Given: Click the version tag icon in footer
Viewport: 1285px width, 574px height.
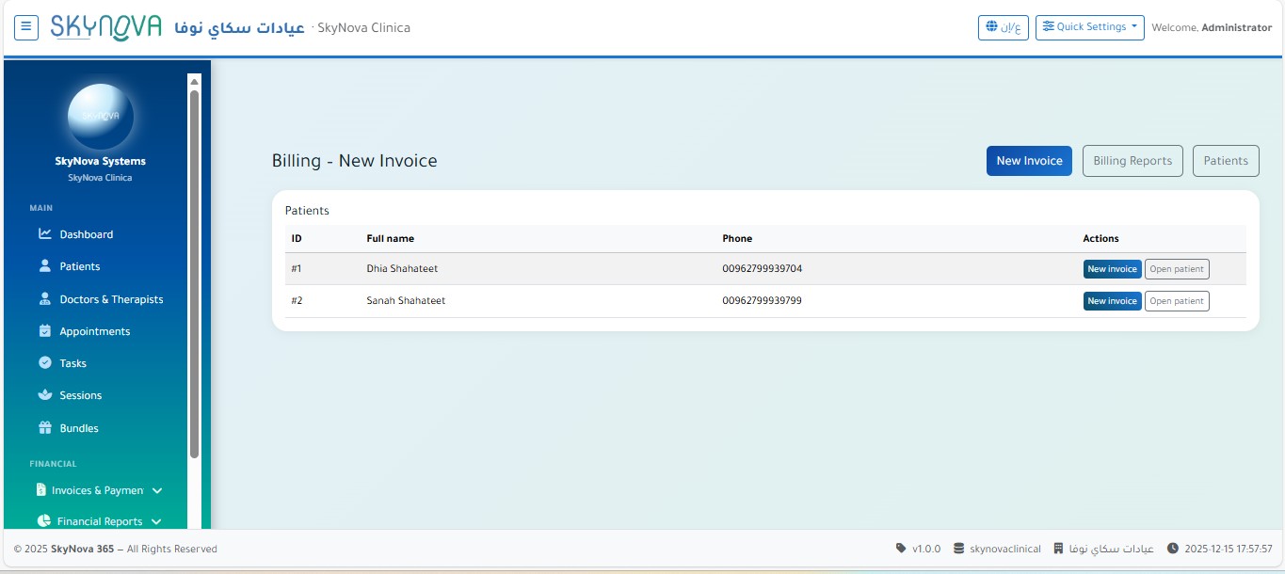Looking at the screenshot, I should [x=901, y=549].
